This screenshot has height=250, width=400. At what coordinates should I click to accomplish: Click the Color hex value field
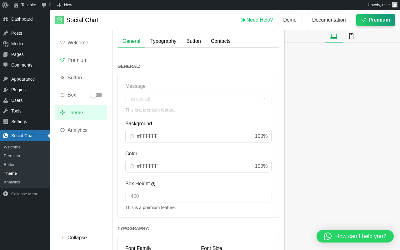click(147, 166)
